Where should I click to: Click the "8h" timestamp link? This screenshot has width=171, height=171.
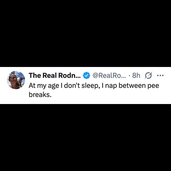coord(137,76)
